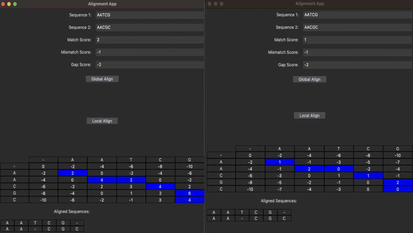Viewport: 413px width, 233px height.
Task: Select the left matrix cell showing 6
Action: [189, 193]
